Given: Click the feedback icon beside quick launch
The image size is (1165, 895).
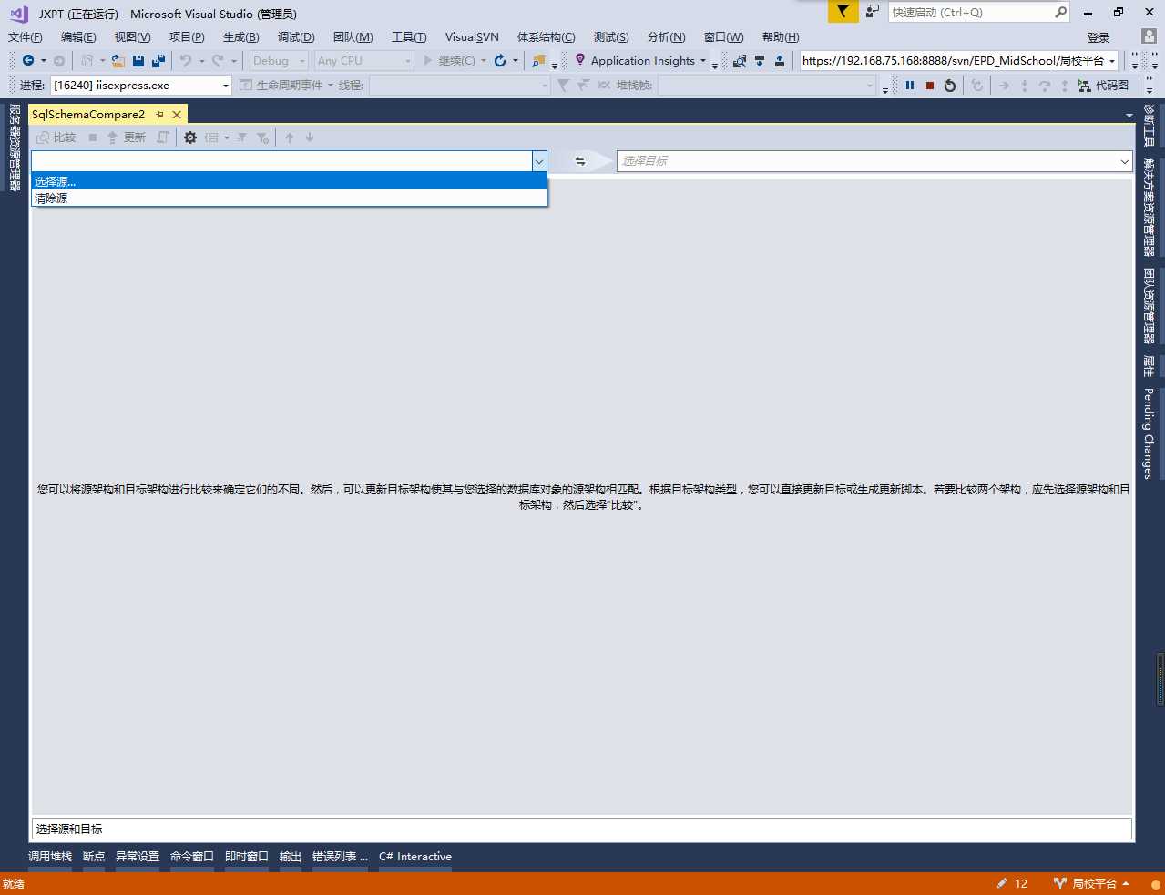Looking at the screenshot, I should tap(873, 12).
